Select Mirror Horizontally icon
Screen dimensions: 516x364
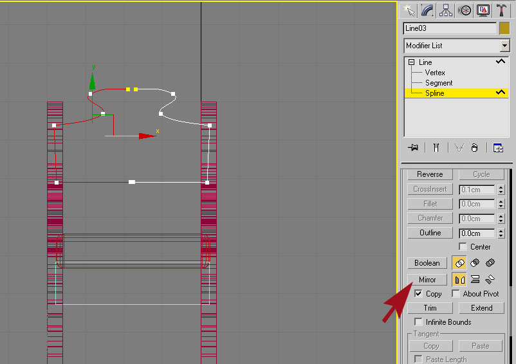459,280
